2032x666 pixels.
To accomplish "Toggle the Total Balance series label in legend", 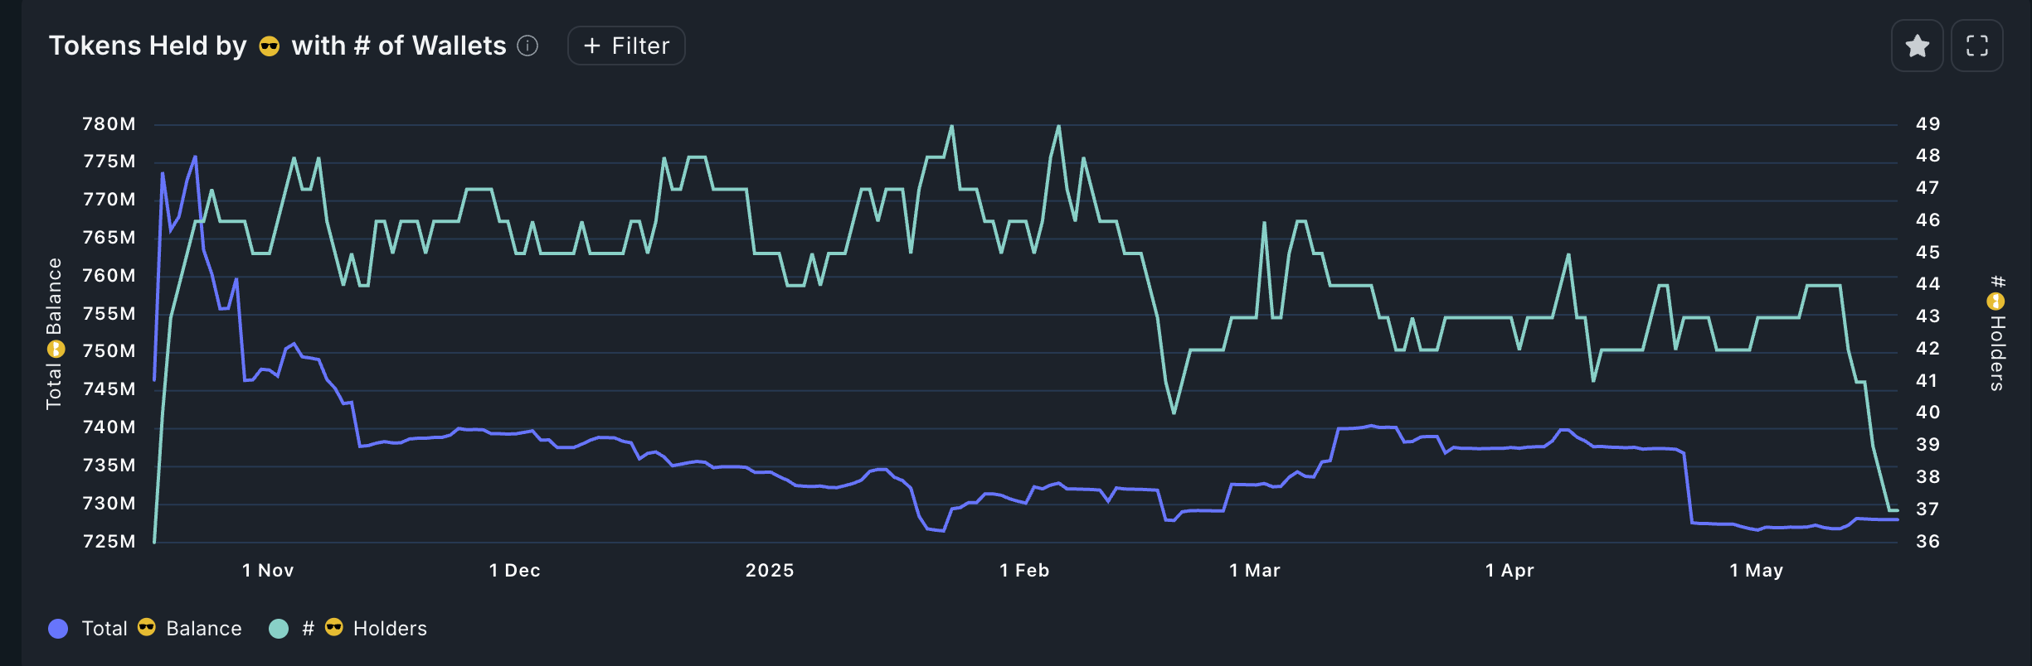I will (x=162, y=628).
